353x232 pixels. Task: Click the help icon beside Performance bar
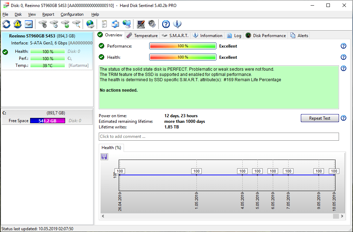343,46
